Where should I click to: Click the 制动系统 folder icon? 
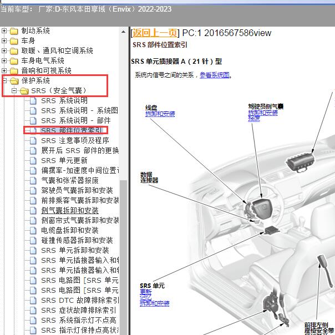click(14, 31)
